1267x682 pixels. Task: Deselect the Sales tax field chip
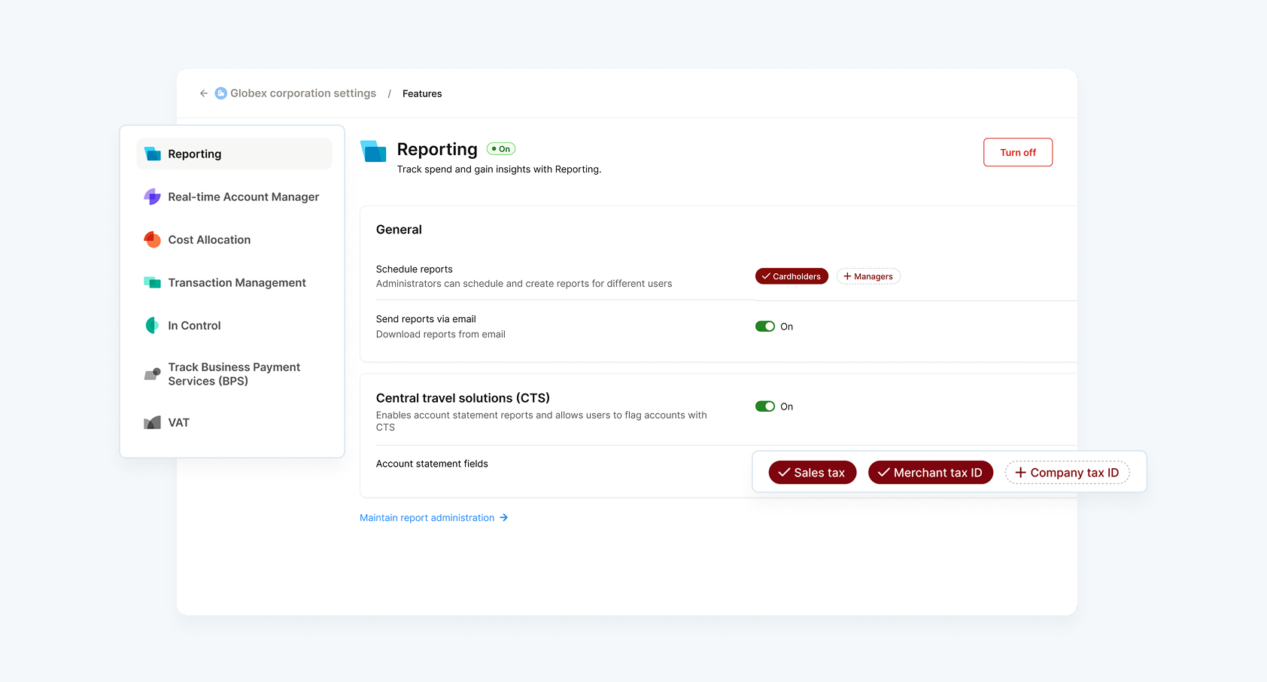point(812,473)
